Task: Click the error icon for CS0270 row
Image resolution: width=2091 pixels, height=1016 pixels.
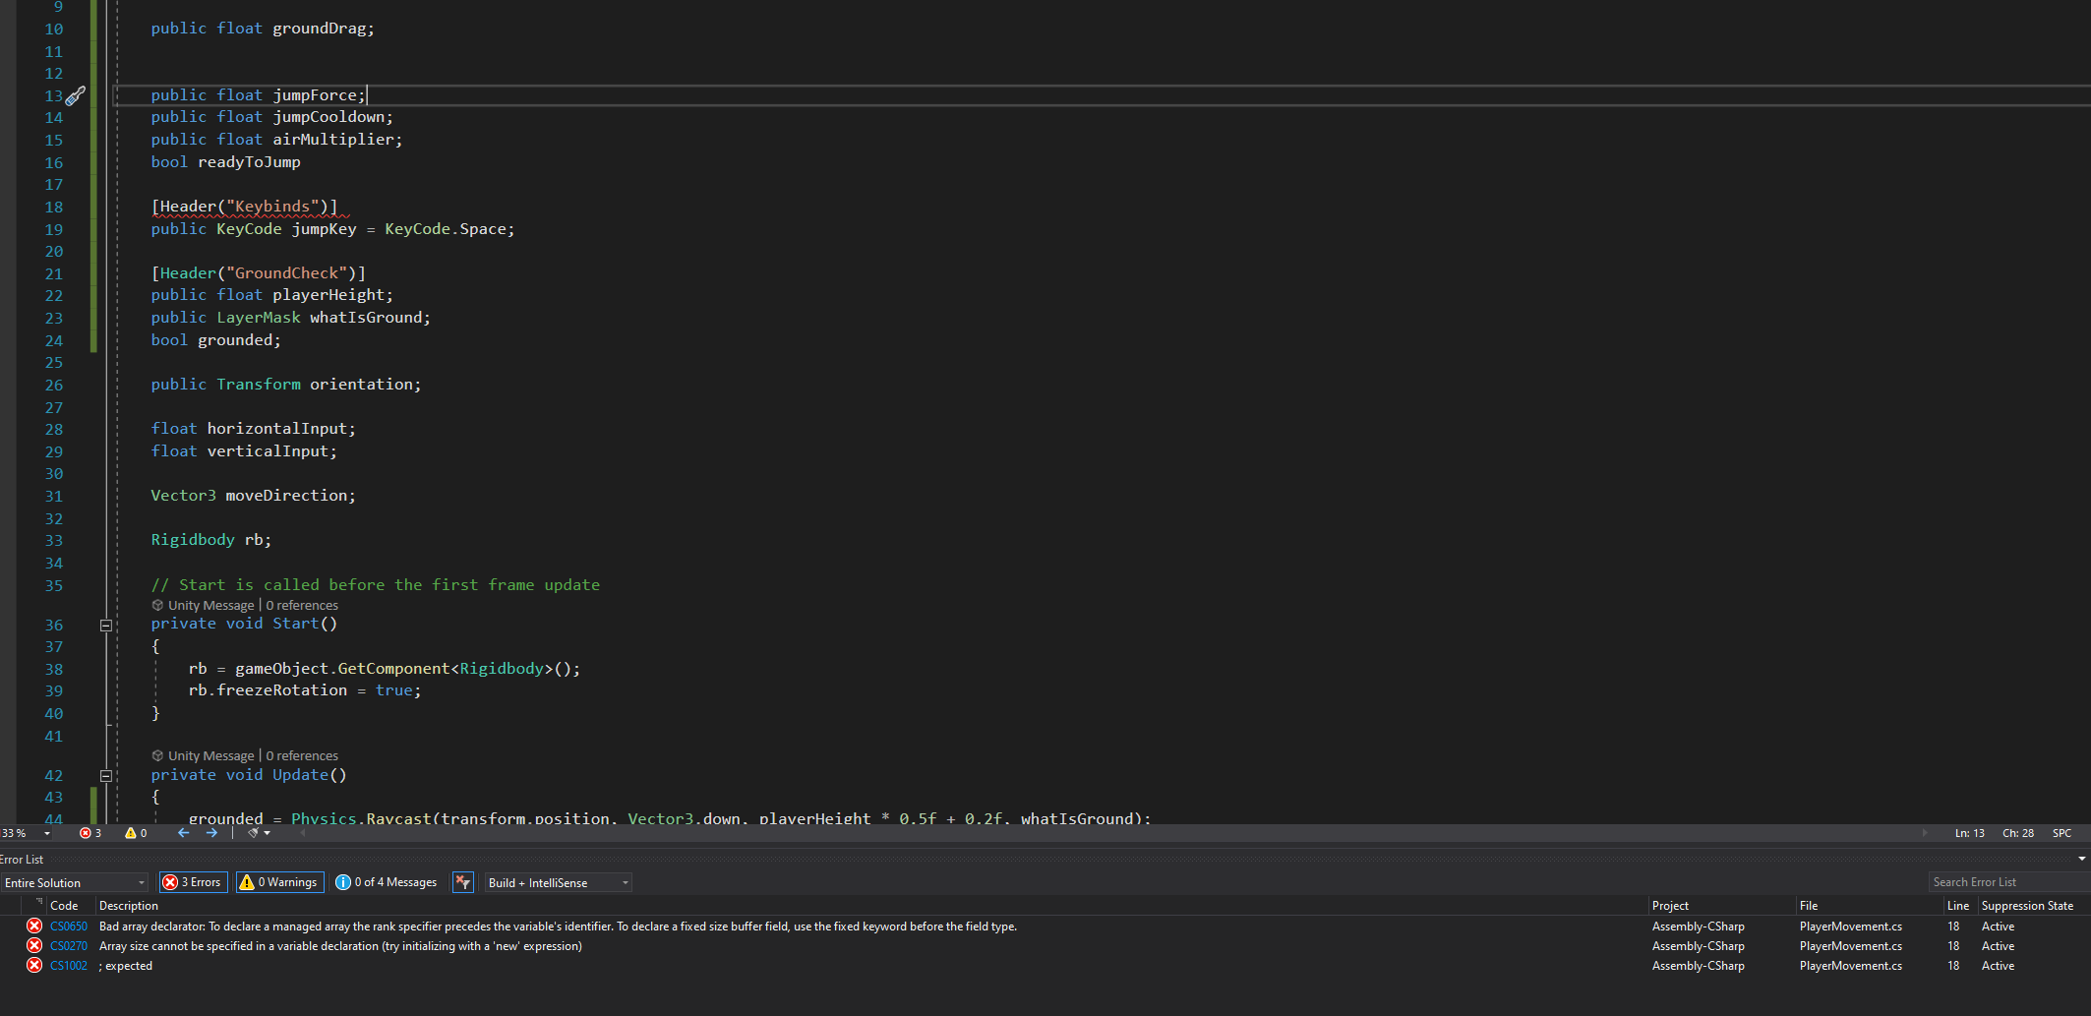Action: [x=34, y=946]
